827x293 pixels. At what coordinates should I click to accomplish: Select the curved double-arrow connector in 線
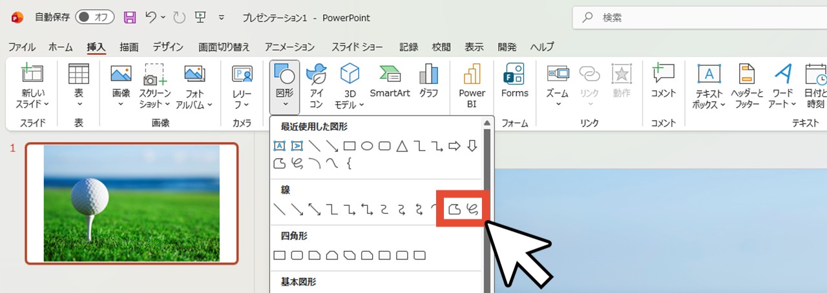click(419, 209)
